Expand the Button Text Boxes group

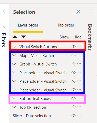(x=14, y=98)
